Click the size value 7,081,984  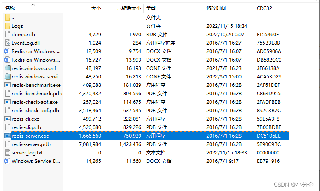[90, 144]
